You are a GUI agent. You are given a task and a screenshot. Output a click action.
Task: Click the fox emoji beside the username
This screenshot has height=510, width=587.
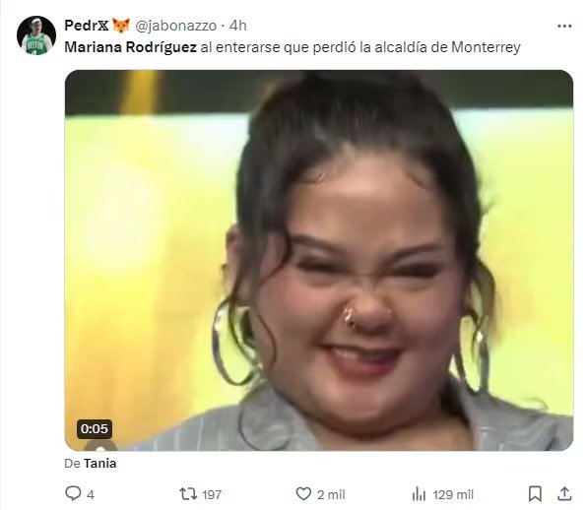click(121, 26)
